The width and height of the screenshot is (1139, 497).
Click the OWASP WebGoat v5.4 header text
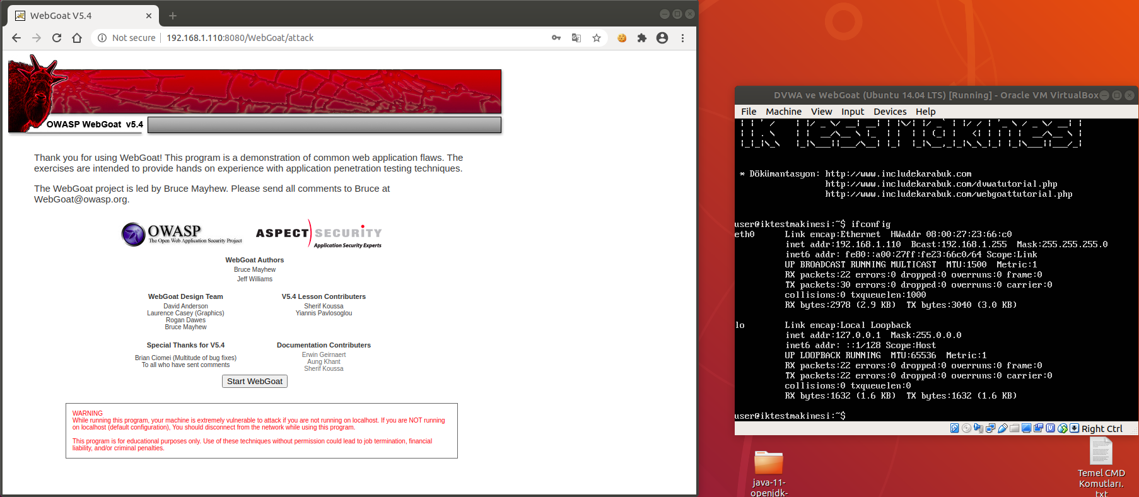tap(95, 124)
